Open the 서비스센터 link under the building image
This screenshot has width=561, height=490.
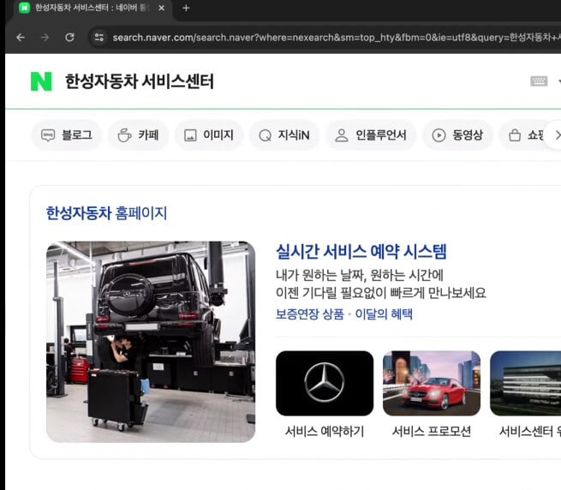[530, 431]
